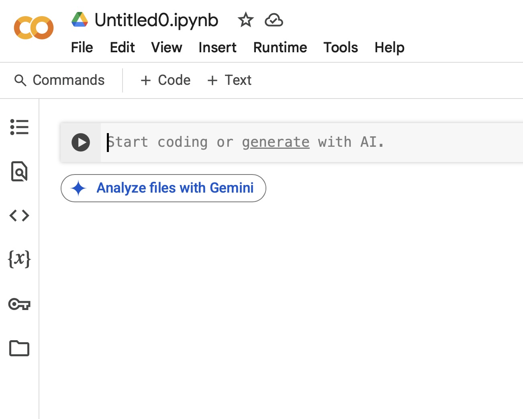
Task: Run the code cell
Action: point(81,142)
